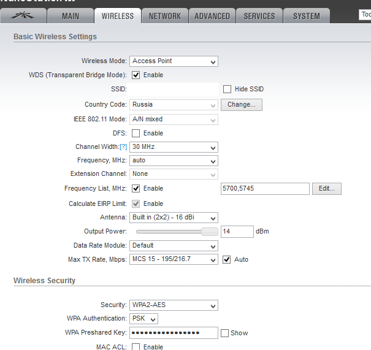Image resolution: width=371 pixels, height=350 pixels.
Task: Open the SERVICES tab
Action: [259, 16]
